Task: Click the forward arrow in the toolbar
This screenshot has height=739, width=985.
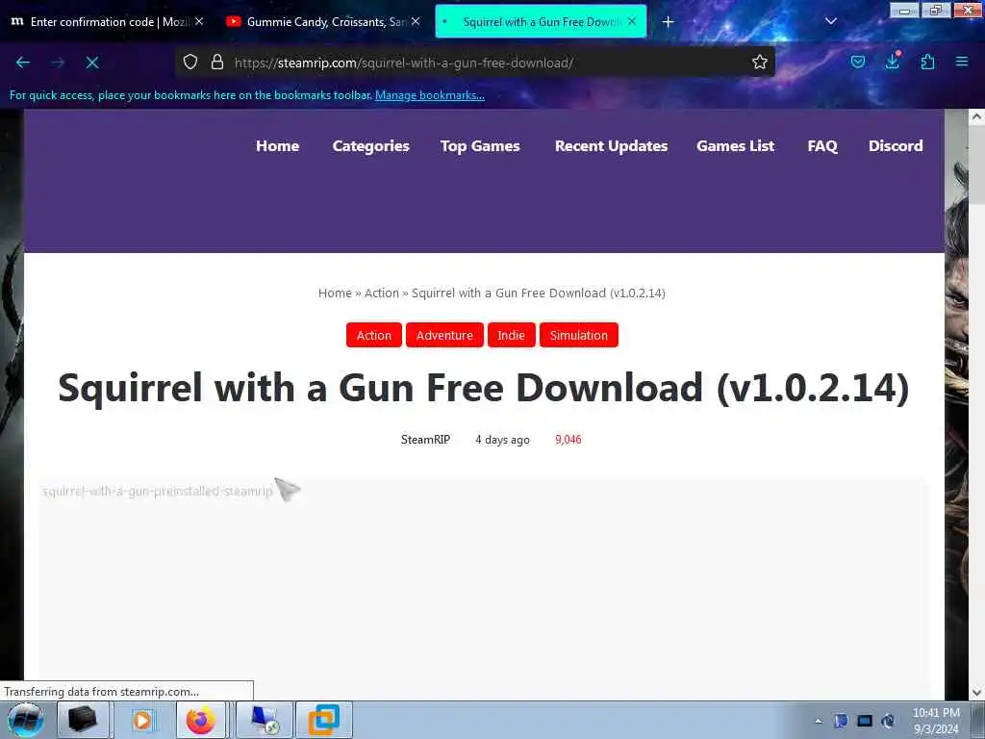Action: click(58, 63)
